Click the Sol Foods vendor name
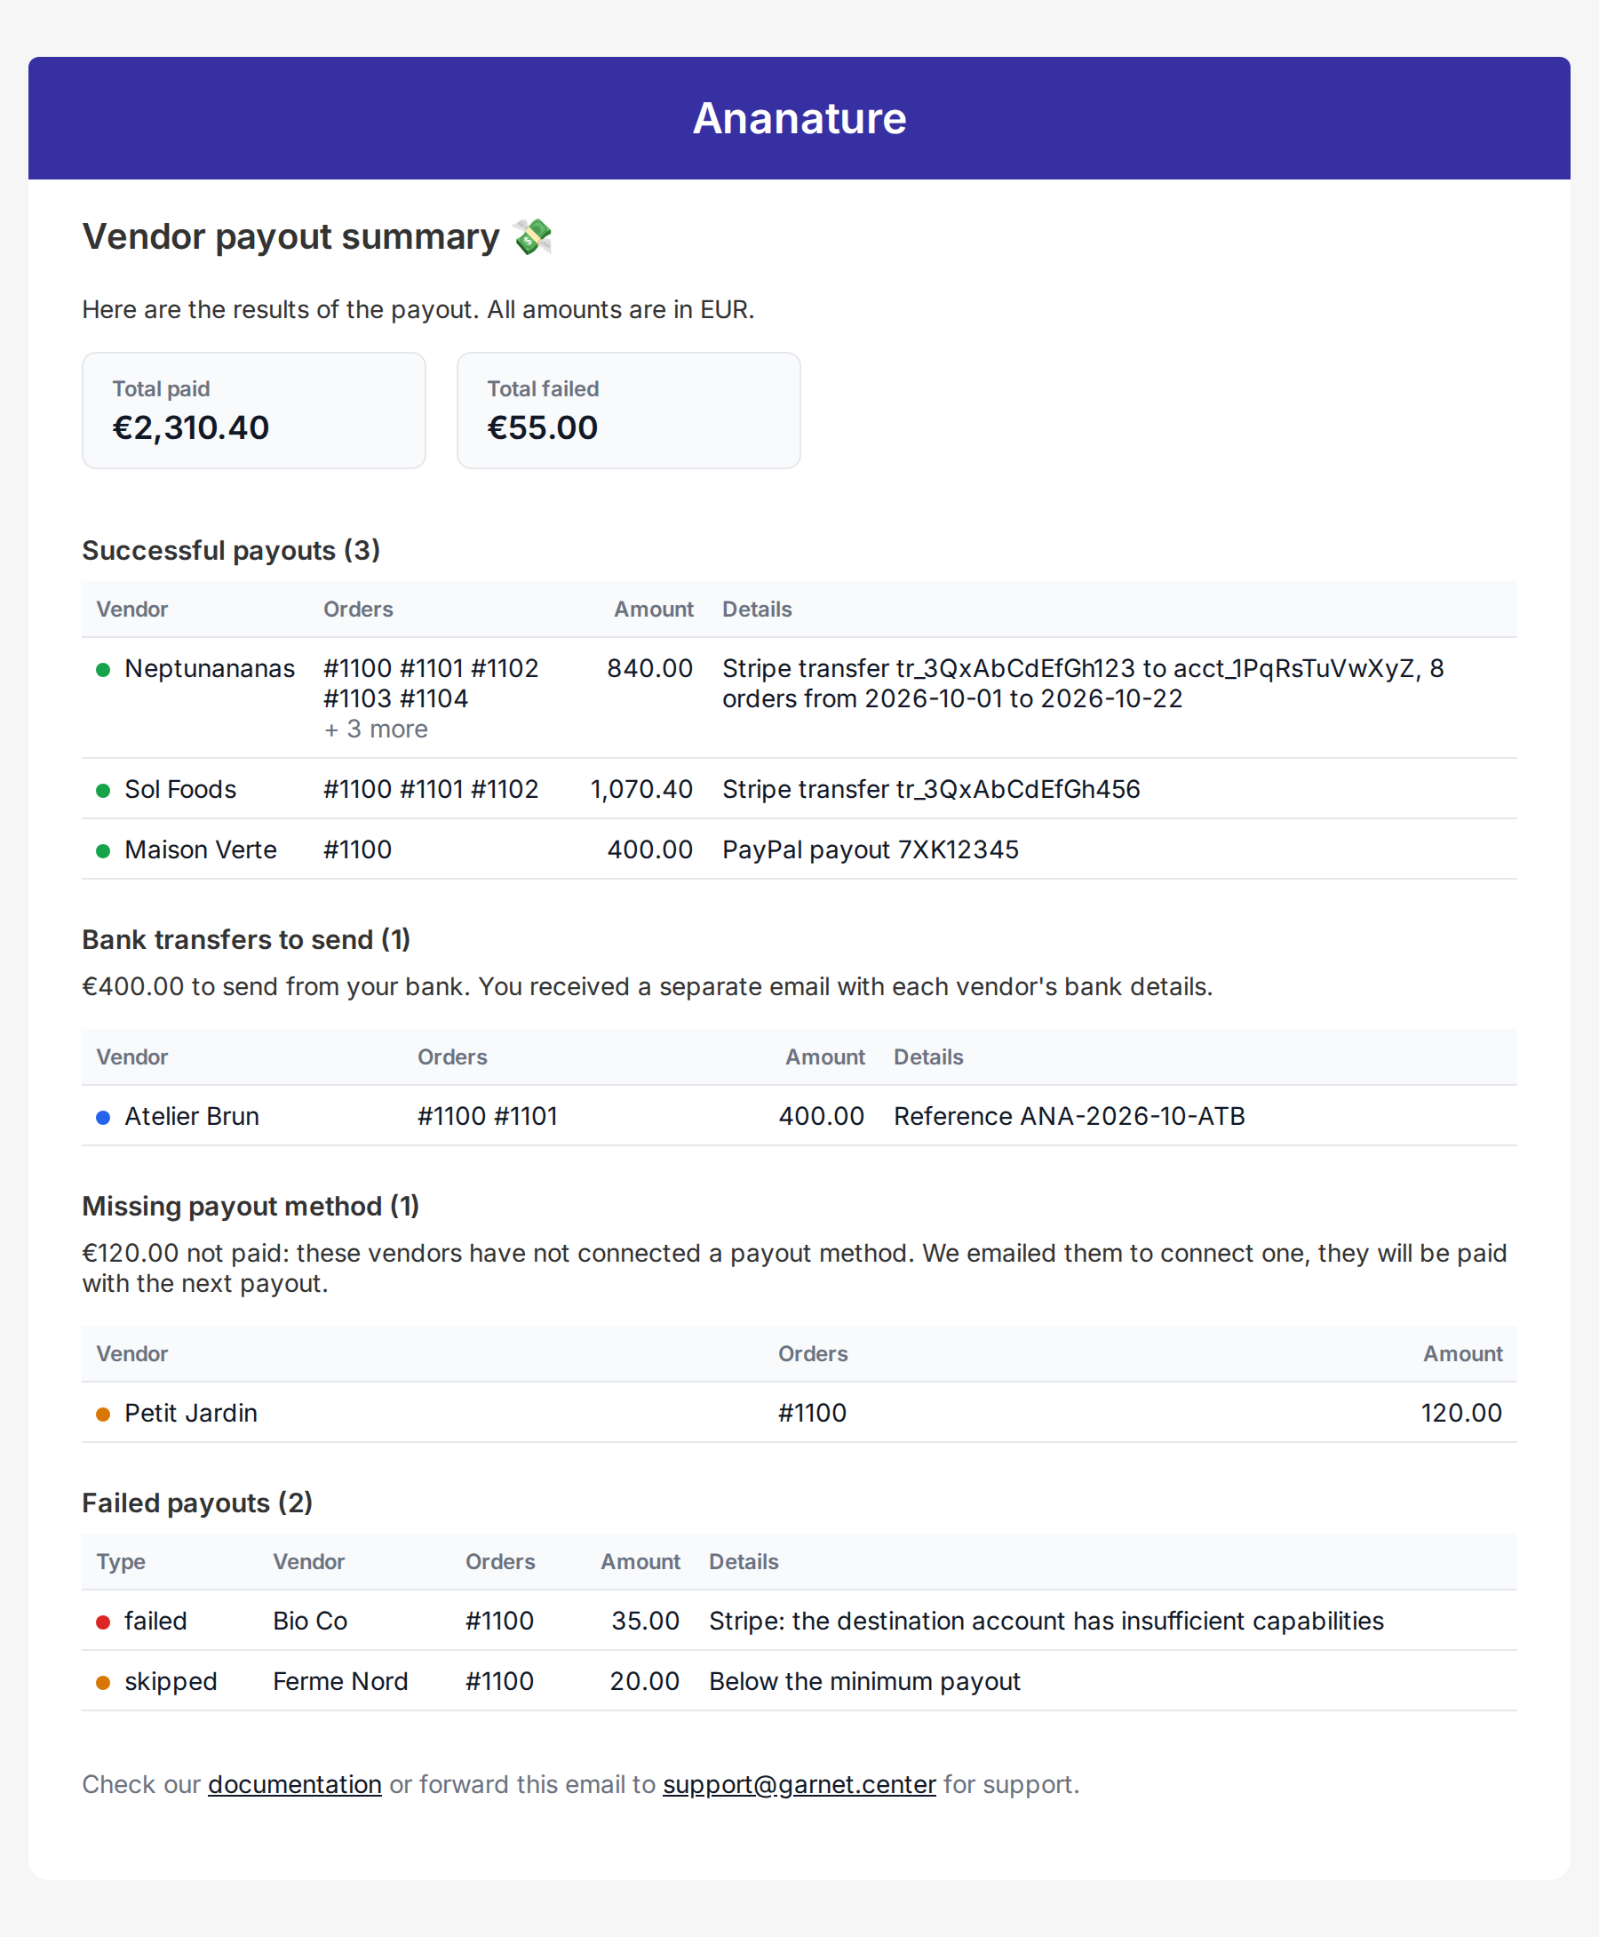This screenshot has height=1937, width=1599. [180, 788]
